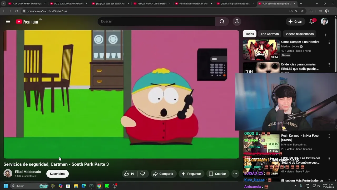This screenshot has width=337, height=190.
Task: Open YouTube notifications bell
Action: 312,21
